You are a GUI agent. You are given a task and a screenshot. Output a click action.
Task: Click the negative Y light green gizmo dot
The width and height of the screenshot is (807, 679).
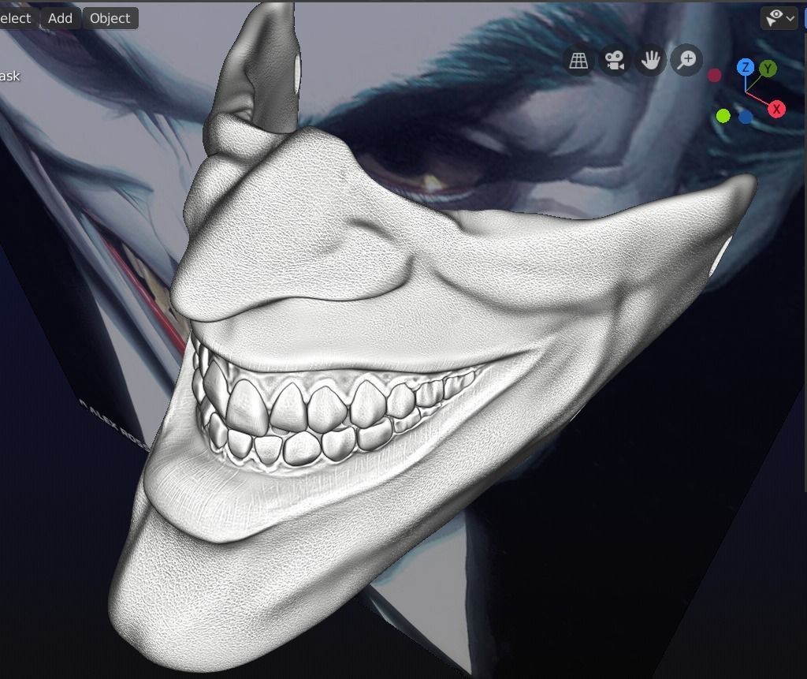tap(723, 116)
